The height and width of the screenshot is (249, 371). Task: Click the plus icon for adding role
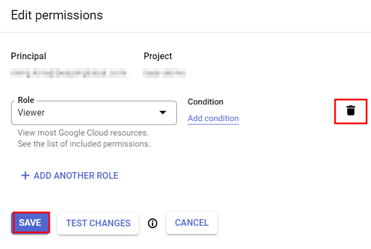(25, 175)
